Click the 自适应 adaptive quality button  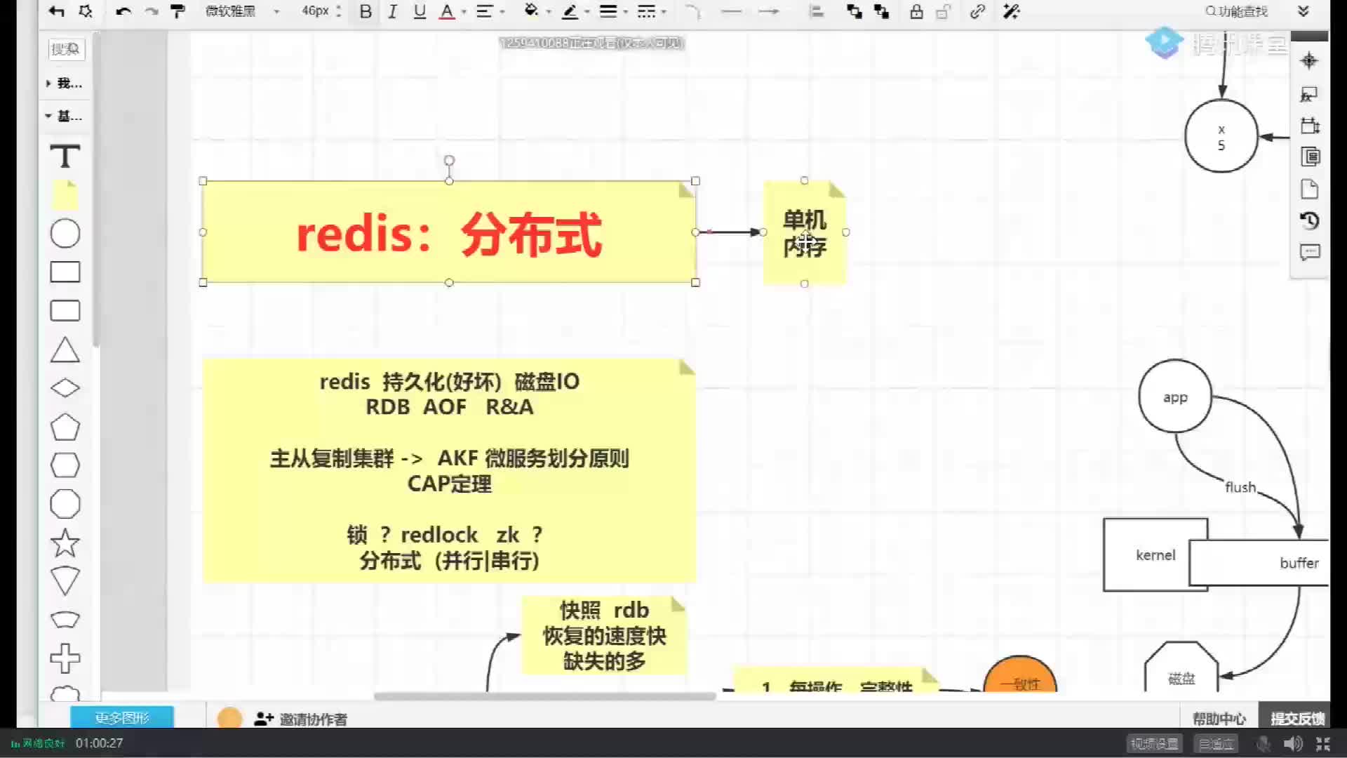pos(1216,743)
